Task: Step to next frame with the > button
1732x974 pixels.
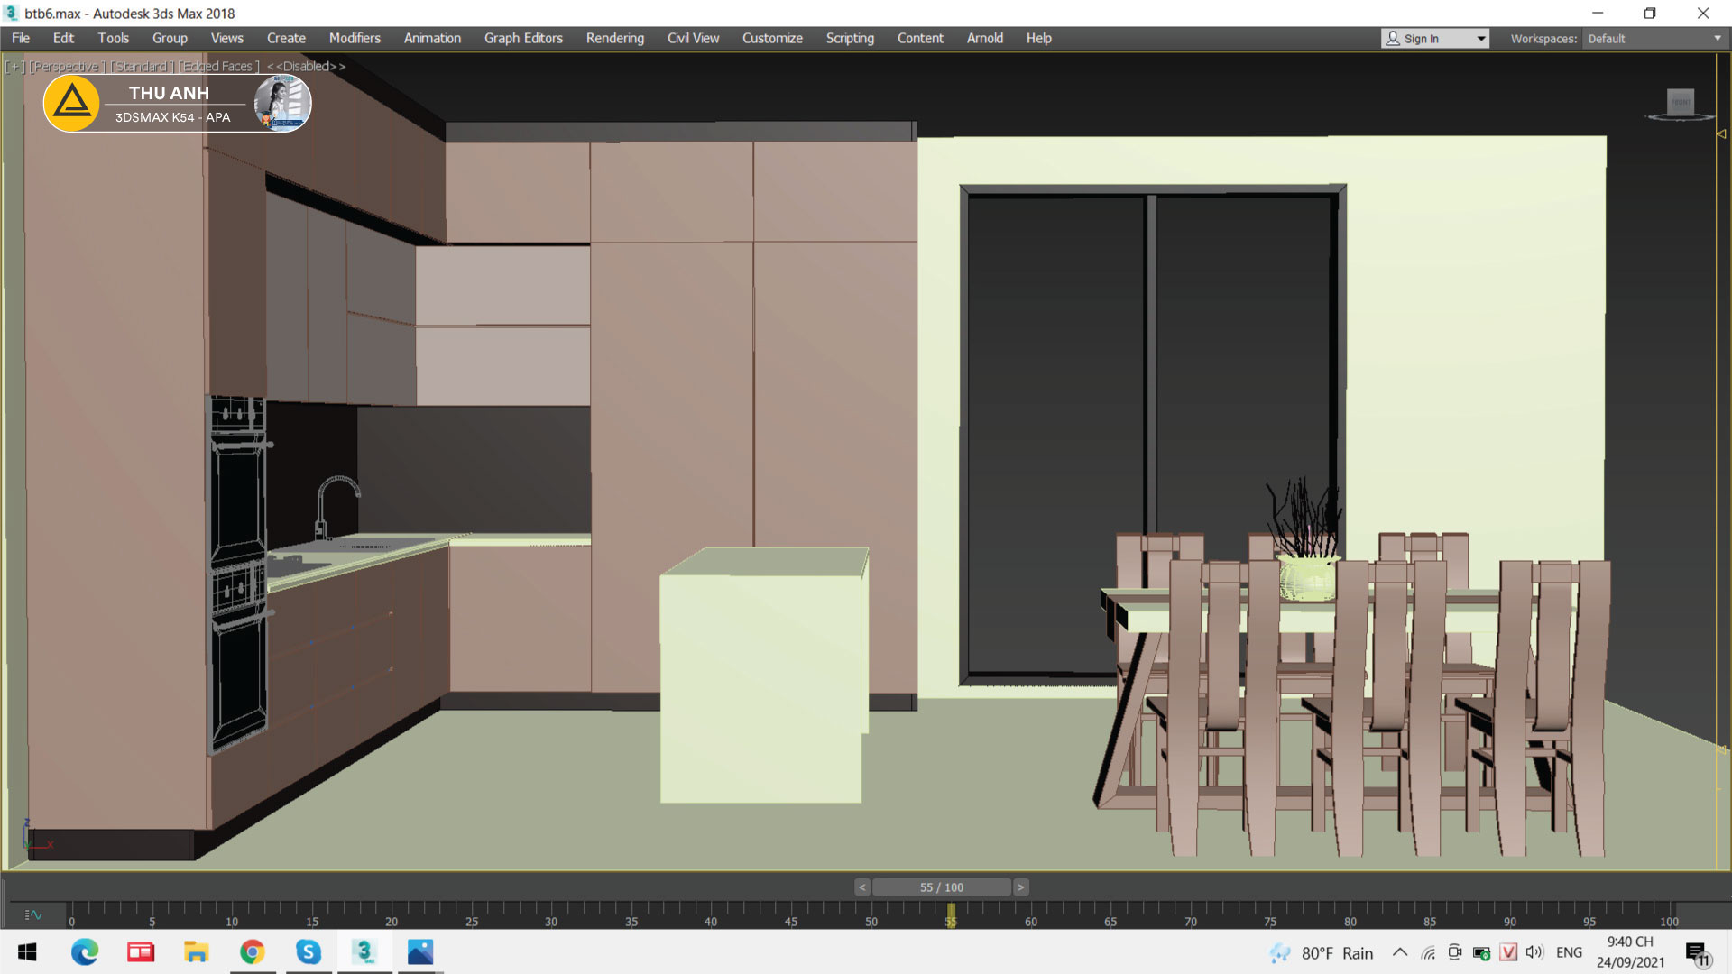Action: point(1020,887)
